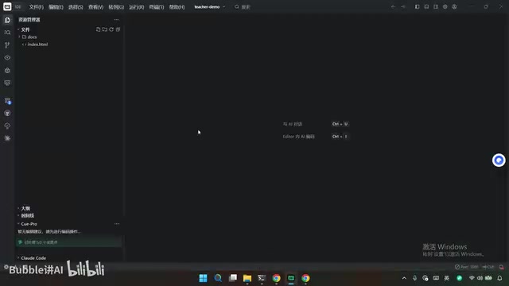This screenshot has width=509, height=286.
Task: Click the notification bell in the IDE status bar
Action: pos(501,267)
